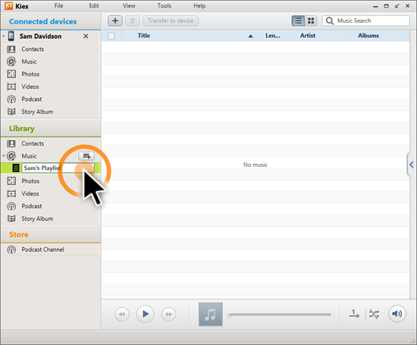Minimize the Kies window
Viewport: 417px width, 345px height.
point(375,6)
